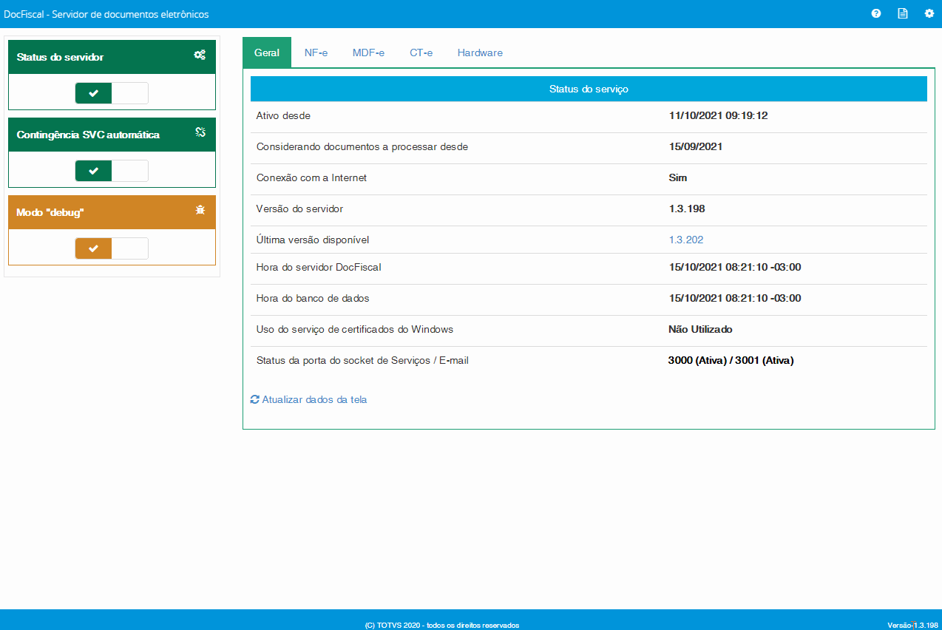Screen dimensions: 942x630
Task: Select Última versão disponível label
Action: pyautogui.click(x=312, y=240)
